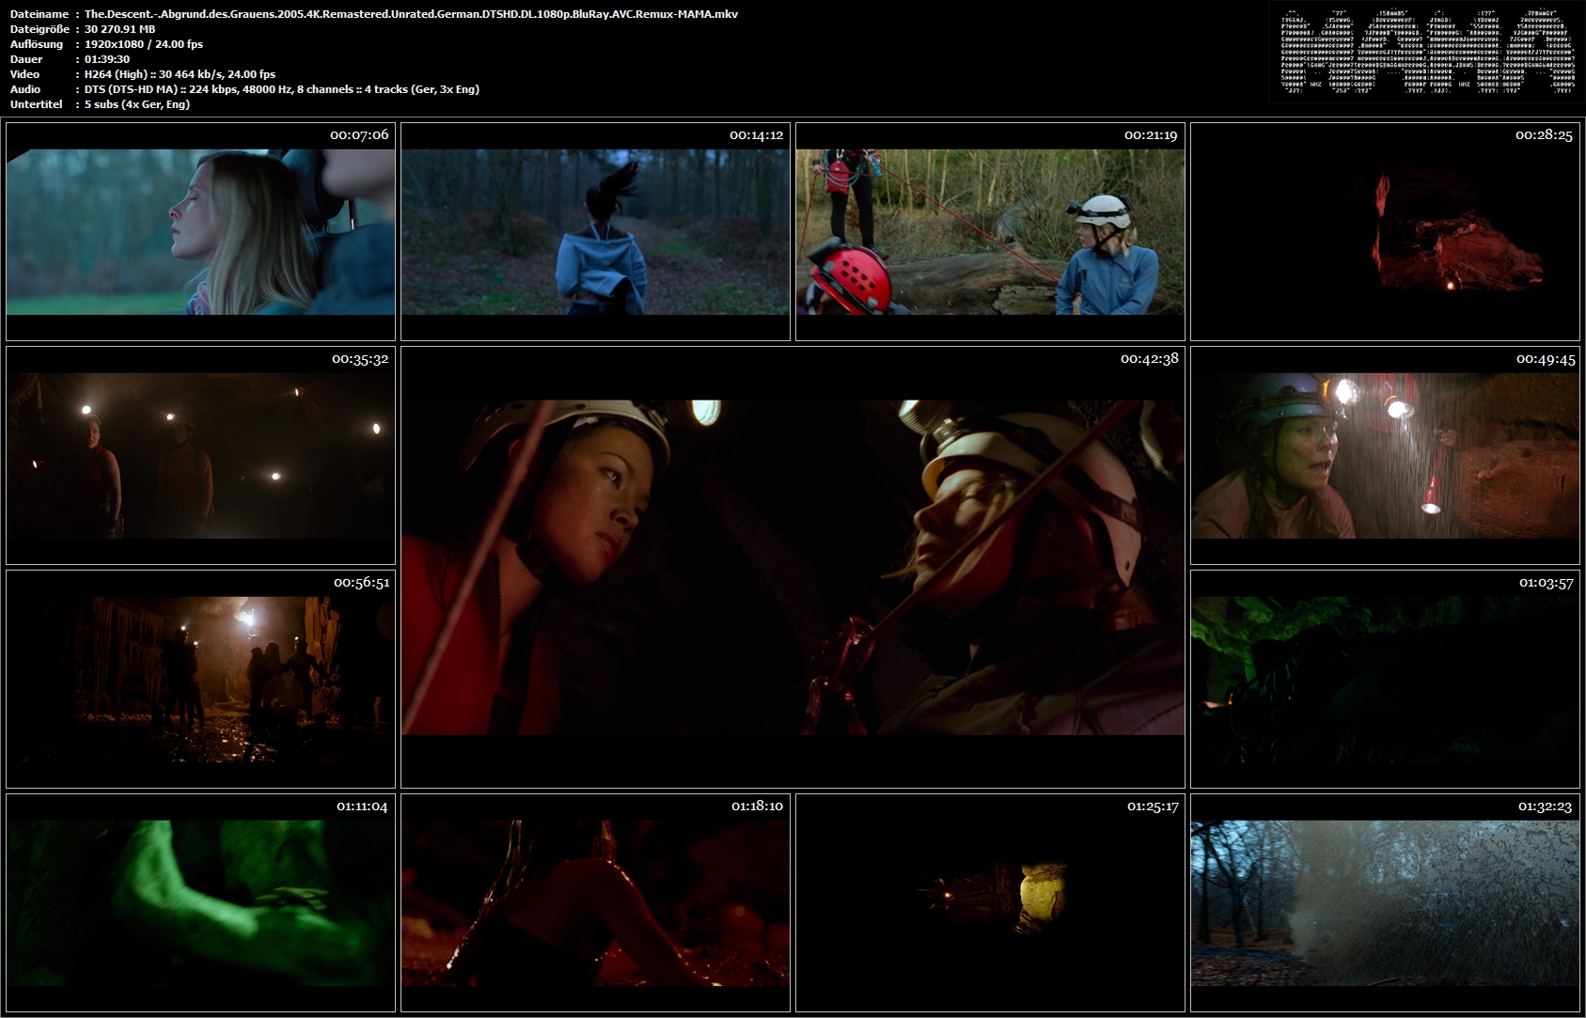Click the video codec line H264 (High)
The width and height of the screenshot is (1586, 1018).
tap(180, 74)
